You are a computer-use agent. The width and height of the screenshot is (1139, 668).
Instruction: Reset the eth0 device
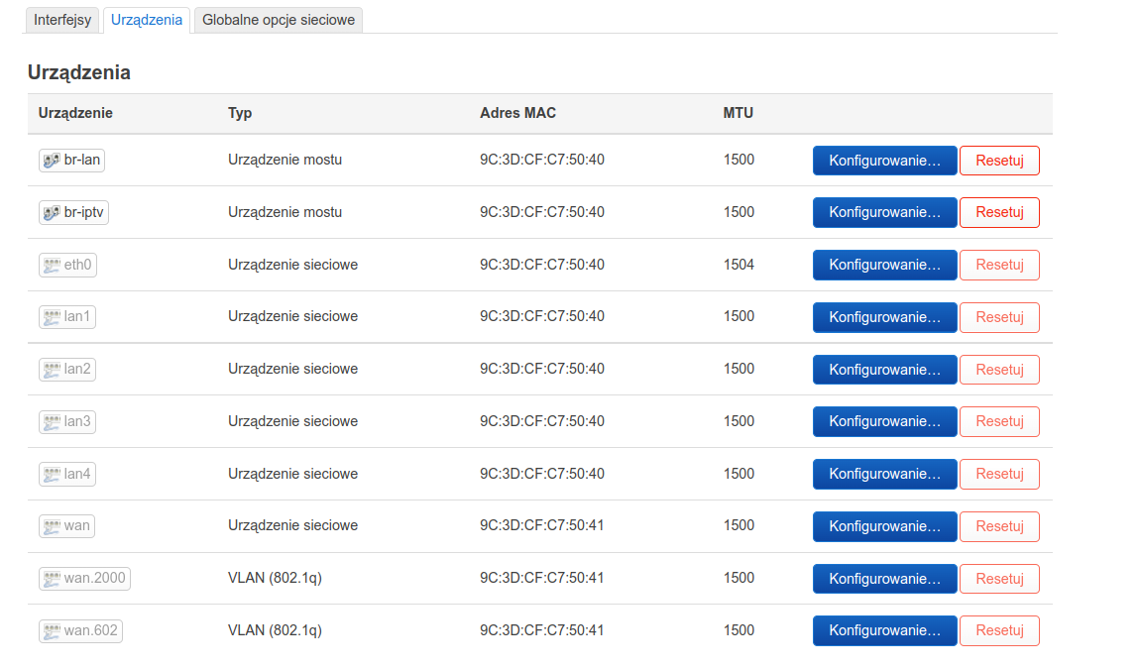point(999,265)
